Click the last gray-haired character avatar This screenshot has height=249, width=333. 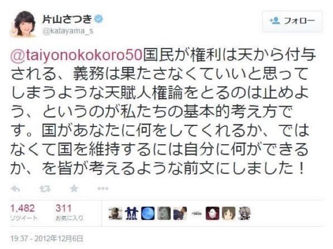pyautogui.click(x=245, y=213)
